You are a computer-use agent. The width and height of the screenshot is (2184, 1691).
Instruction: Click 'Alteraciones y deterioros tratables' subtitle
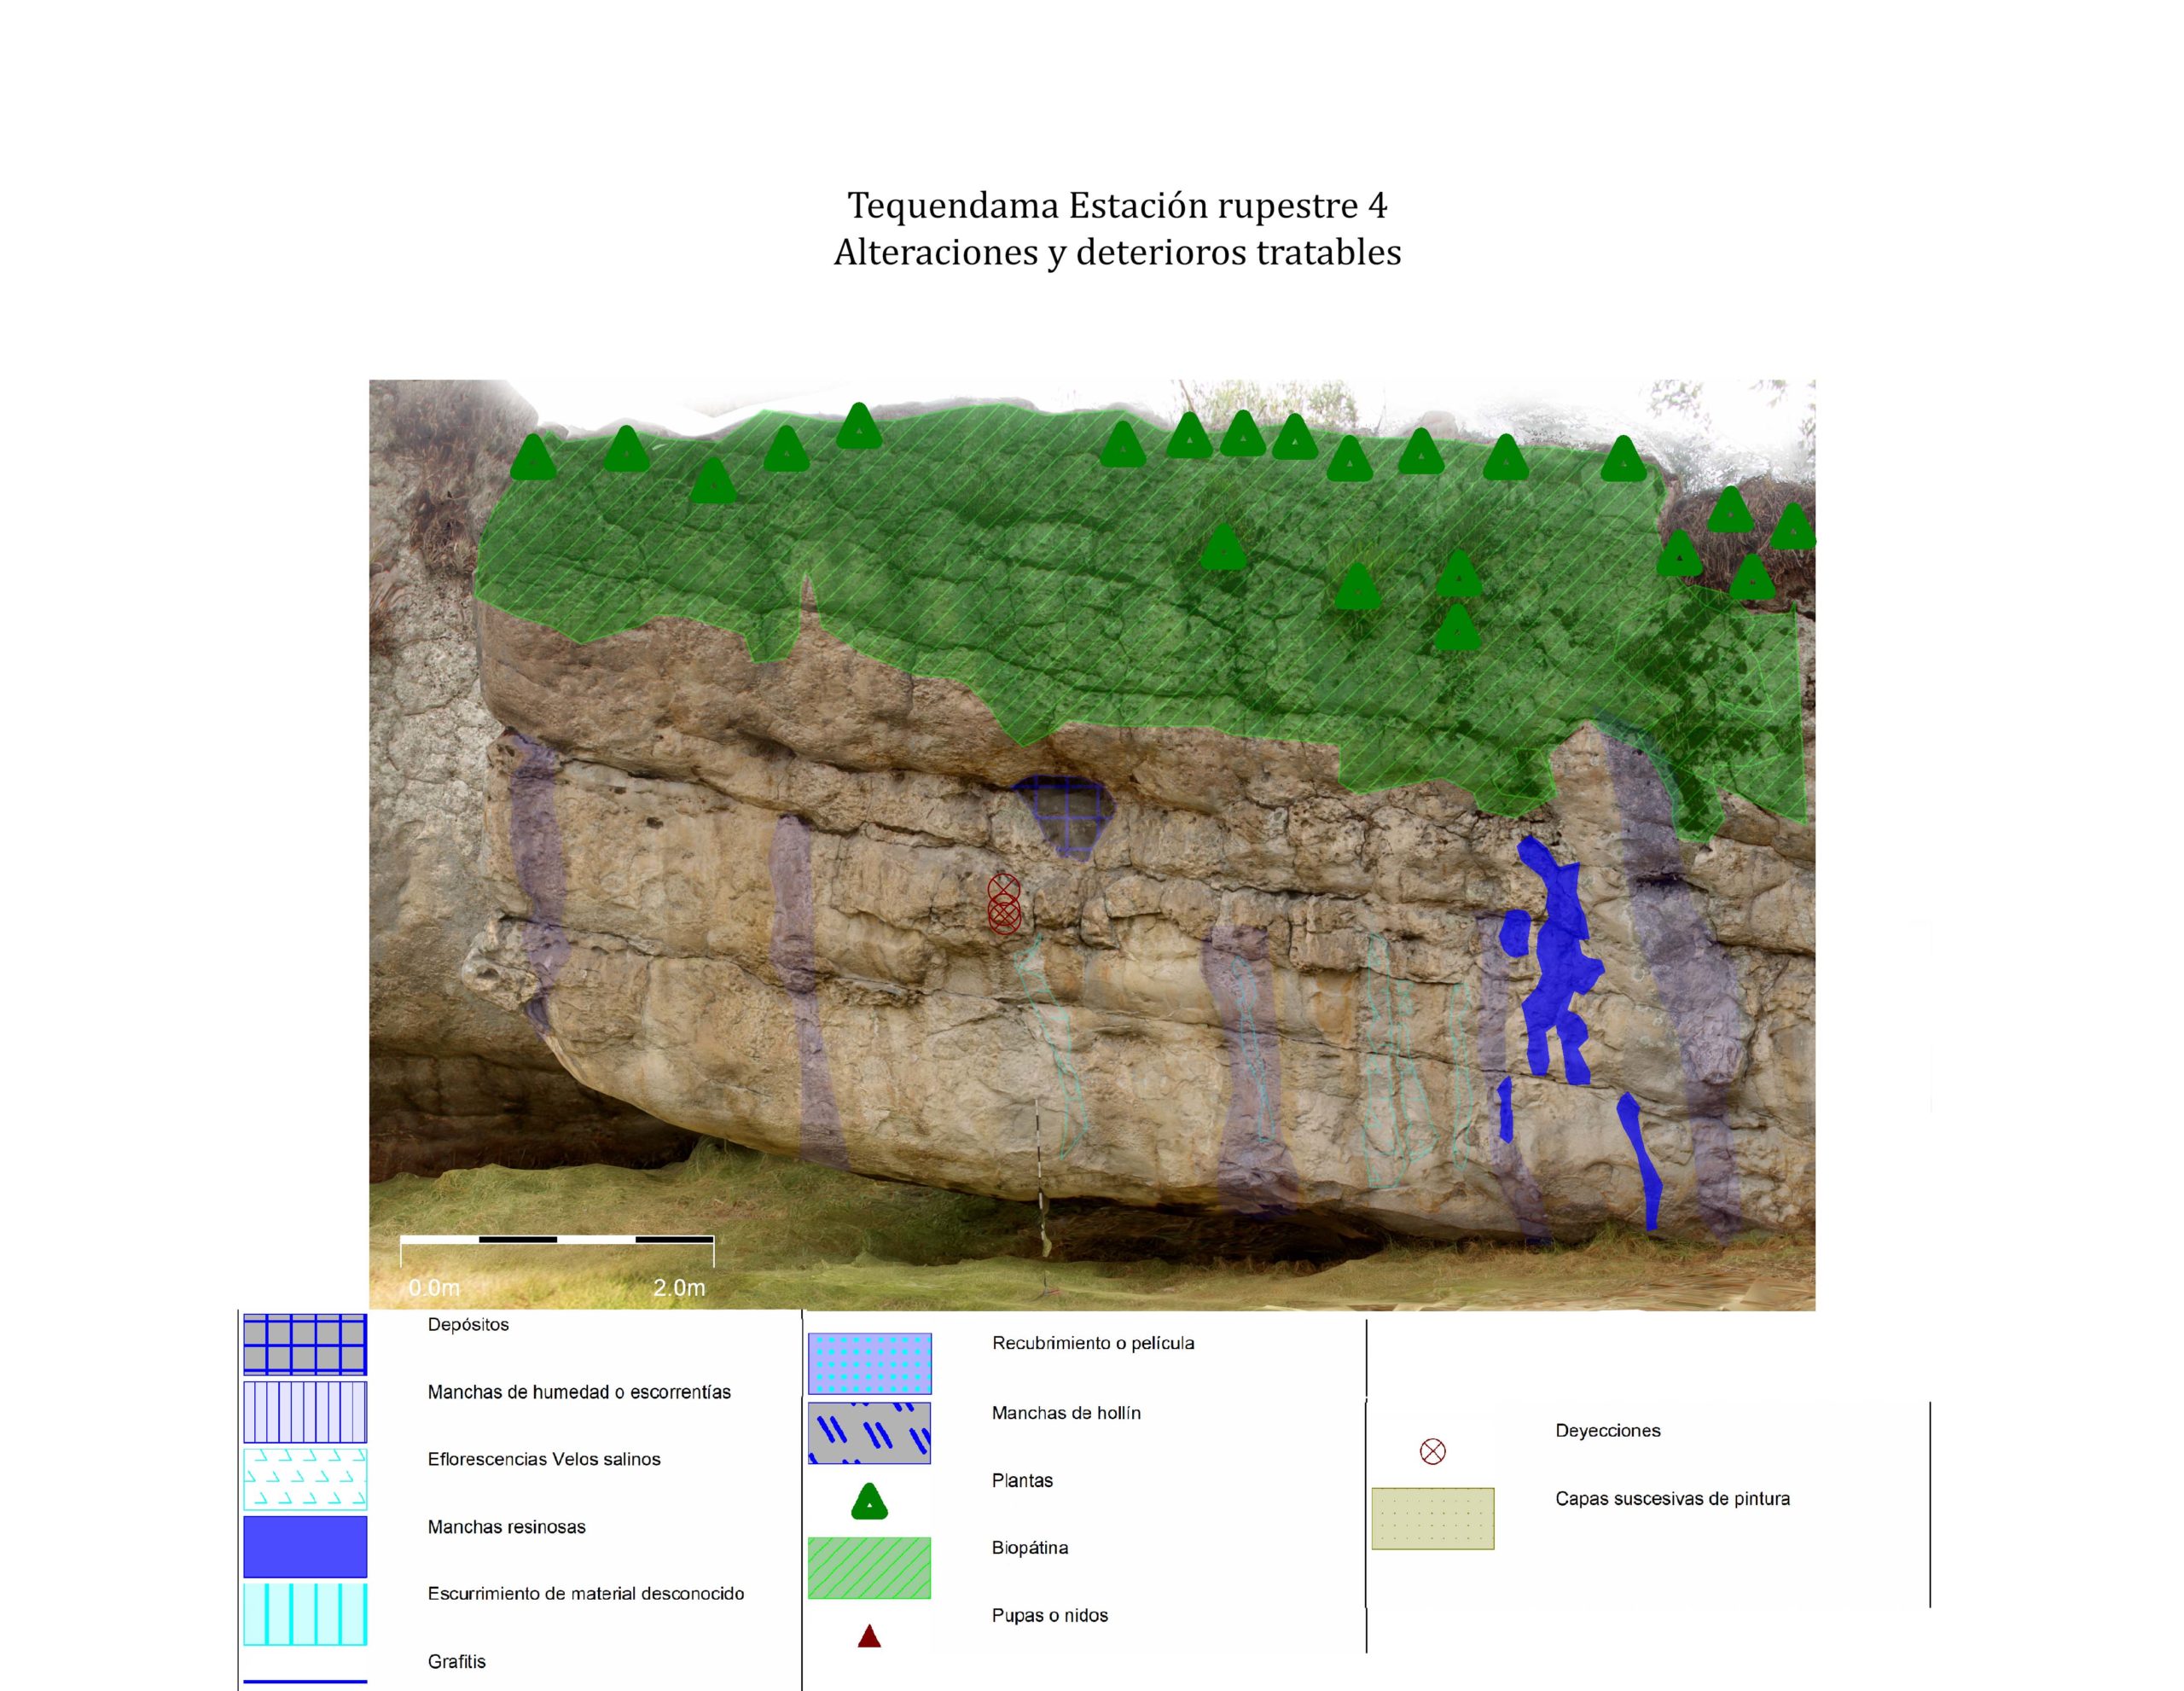coord(1117,252)
